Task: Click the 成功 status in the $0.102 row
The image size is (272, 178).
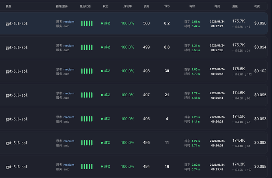Action: click(106, 71)
